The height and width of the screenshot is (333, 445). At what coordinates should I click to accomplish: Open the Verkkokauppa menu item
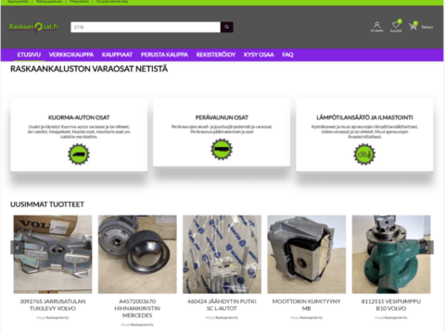(x=71, y=55)
